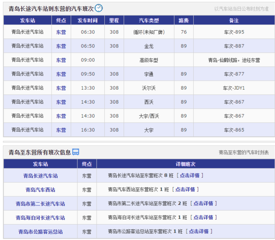Click the 青岛至东营所有班次信息 heading

pyautogui.click(x=40, y=152)
